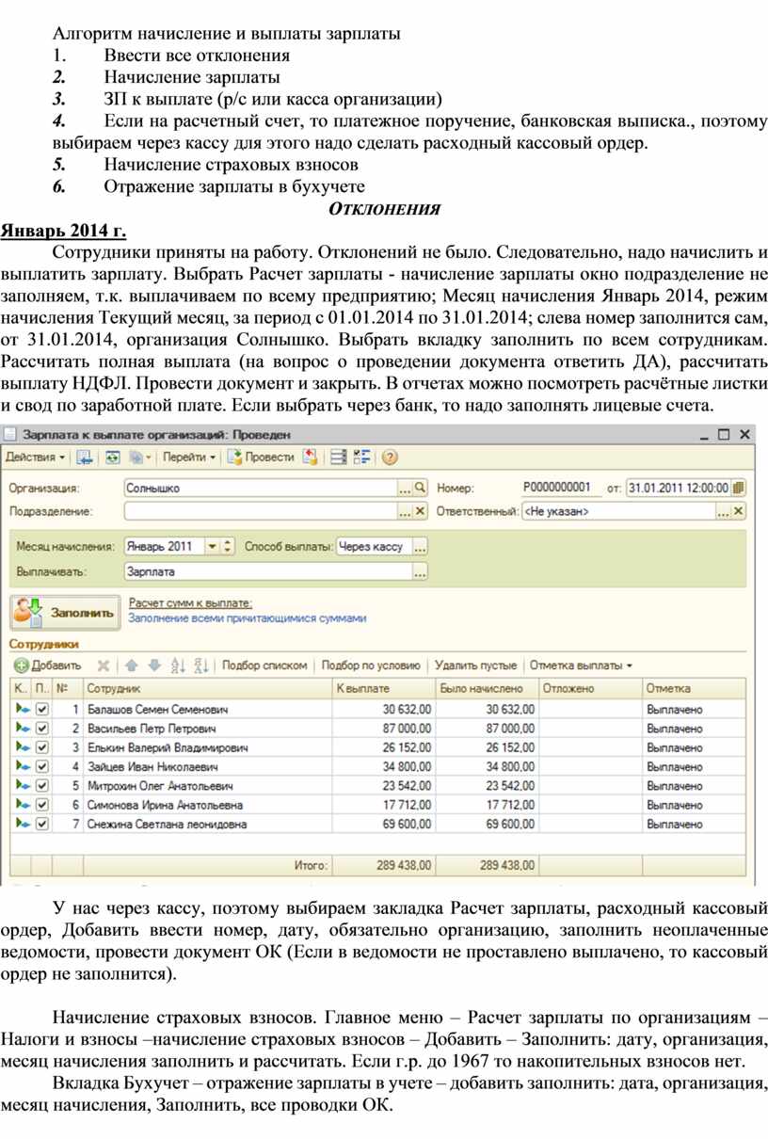Viewport: 768px width, 1139px height.
Task: Open the selection ellipsis for Ответственный
Action: click(723, 511)
